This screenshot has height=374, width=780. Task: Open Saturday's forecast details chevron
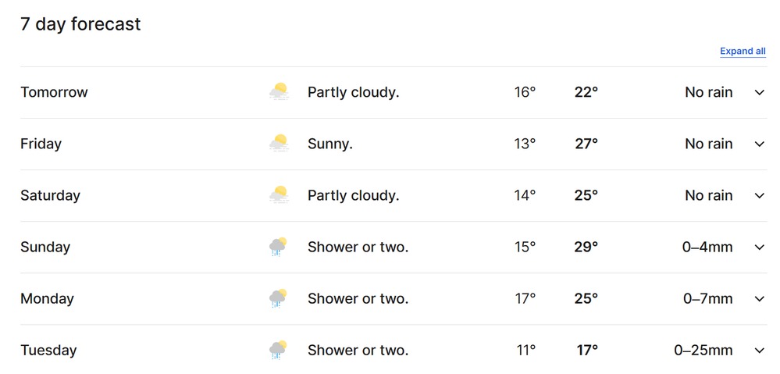point(759,195)
